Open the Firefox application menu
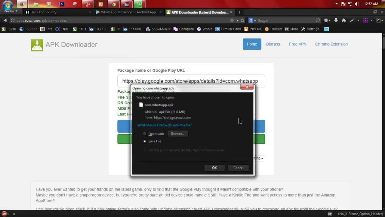The height and width of the screenshot is (217, 385). 11,11
